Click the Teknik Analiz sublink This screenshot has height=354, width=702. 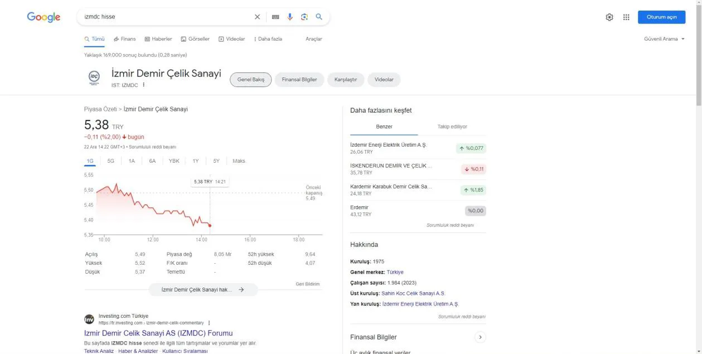click(99, 351)
